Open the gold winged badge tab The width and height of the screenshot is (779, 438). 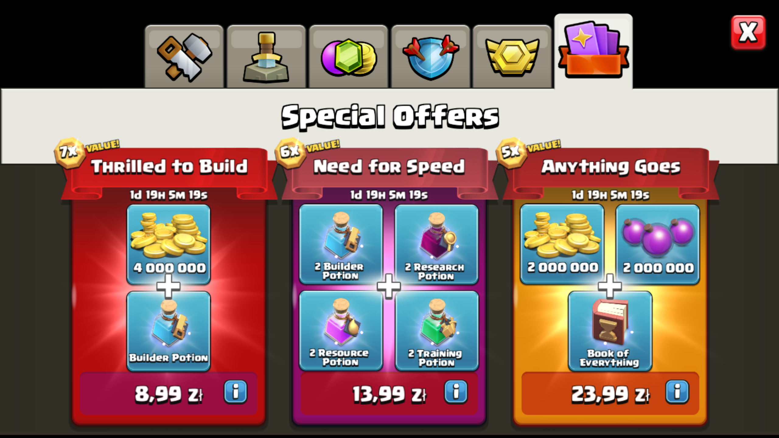pos(512,57)
